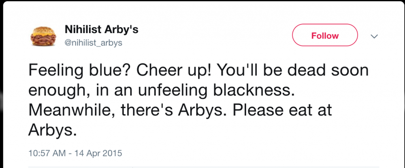
Task: Follow the Nihilist Arby's account
Action: [325, 35]
